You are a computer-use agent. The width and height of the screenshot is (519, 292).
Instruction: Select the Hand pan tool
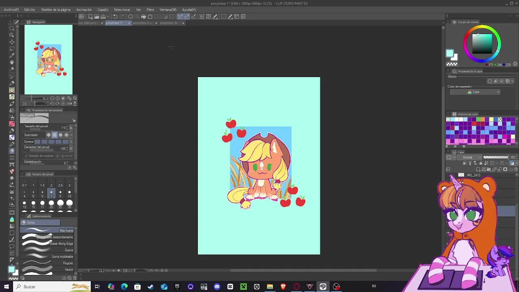tap(12, 62)
